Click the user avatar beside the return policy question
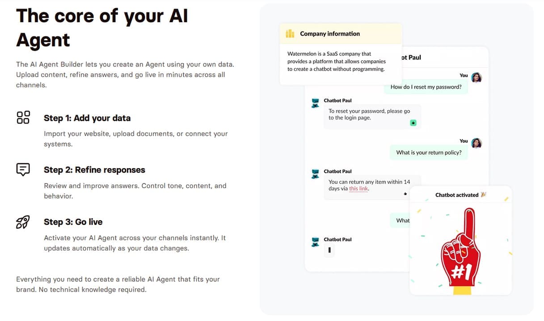 click(x=477, y=143)
